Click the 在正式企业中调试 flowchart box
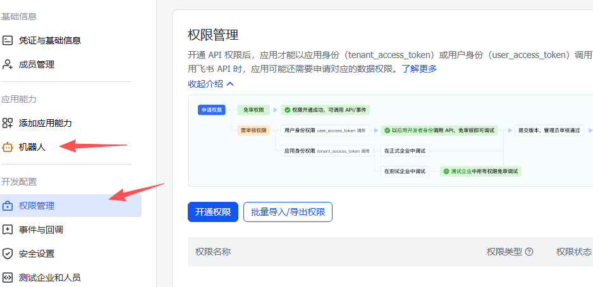 click(x=405, y=151)
